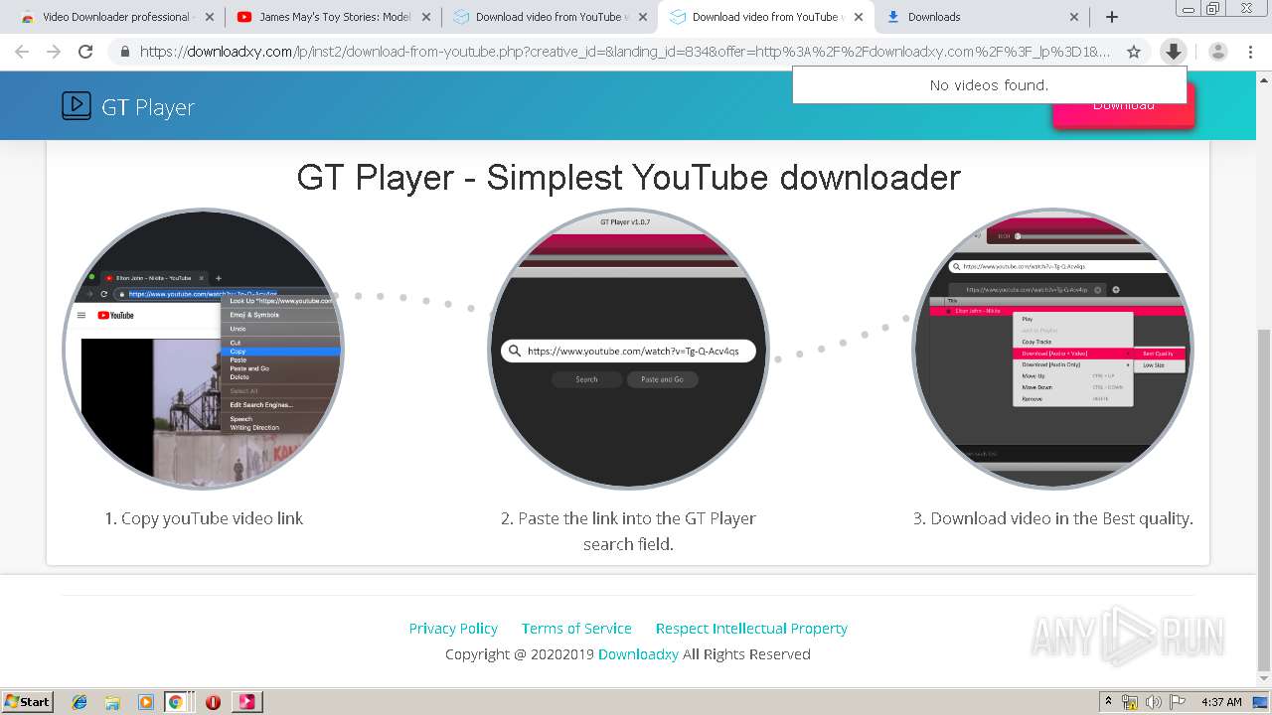Viewport: 1272px width, 715px height.
Task: Click the page vertical scrollbar thumb
Action: pyautogui.click(x=1263, y=500)
